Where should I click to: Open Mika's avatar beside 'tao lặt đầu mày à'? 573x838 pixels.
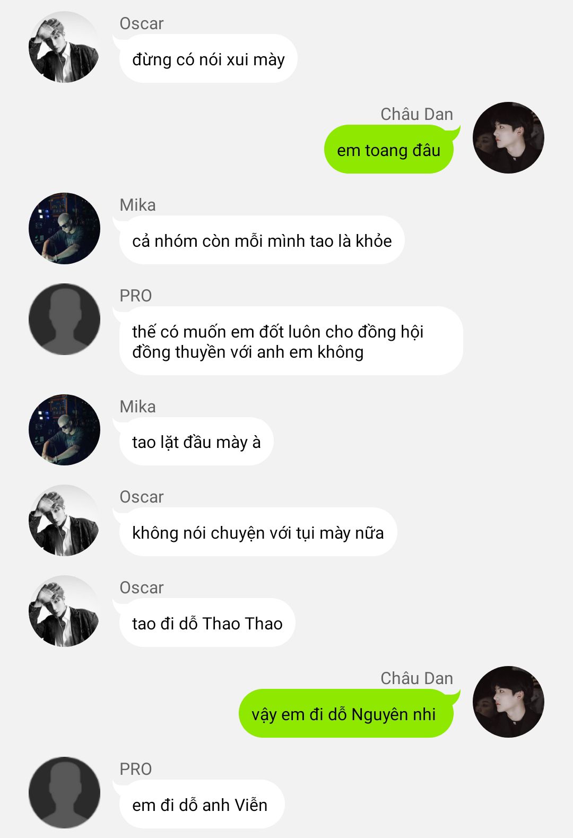click(64, 430)
